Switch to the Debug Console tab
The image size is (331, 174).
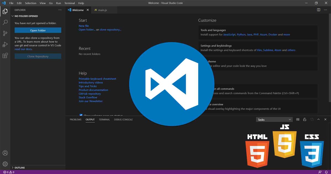pos(123,120)
